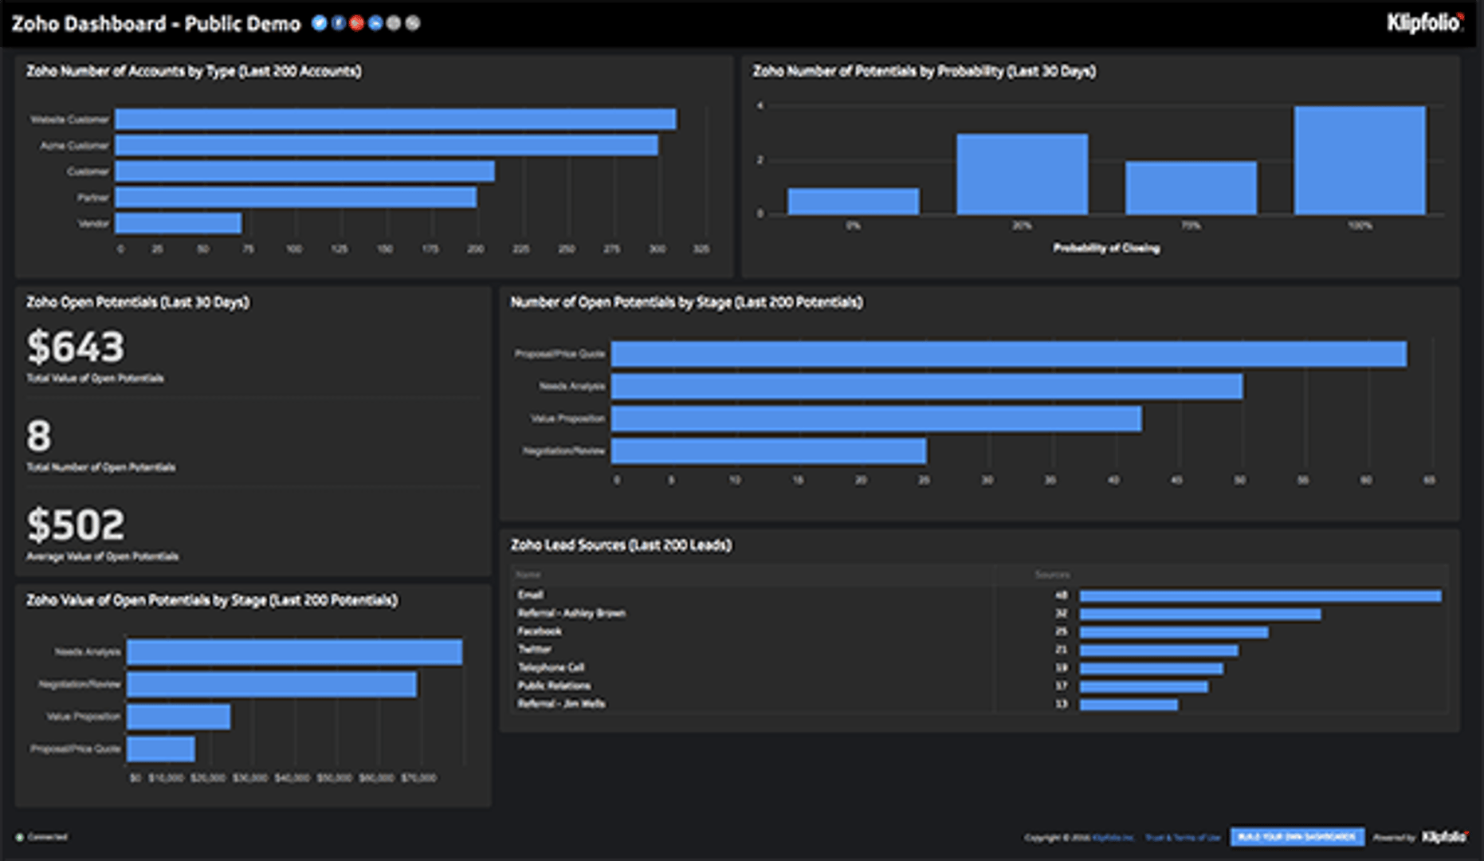Click the Zoho Dashboard - Public Demo title
The image size is (1484, 861).
[156, 24]
